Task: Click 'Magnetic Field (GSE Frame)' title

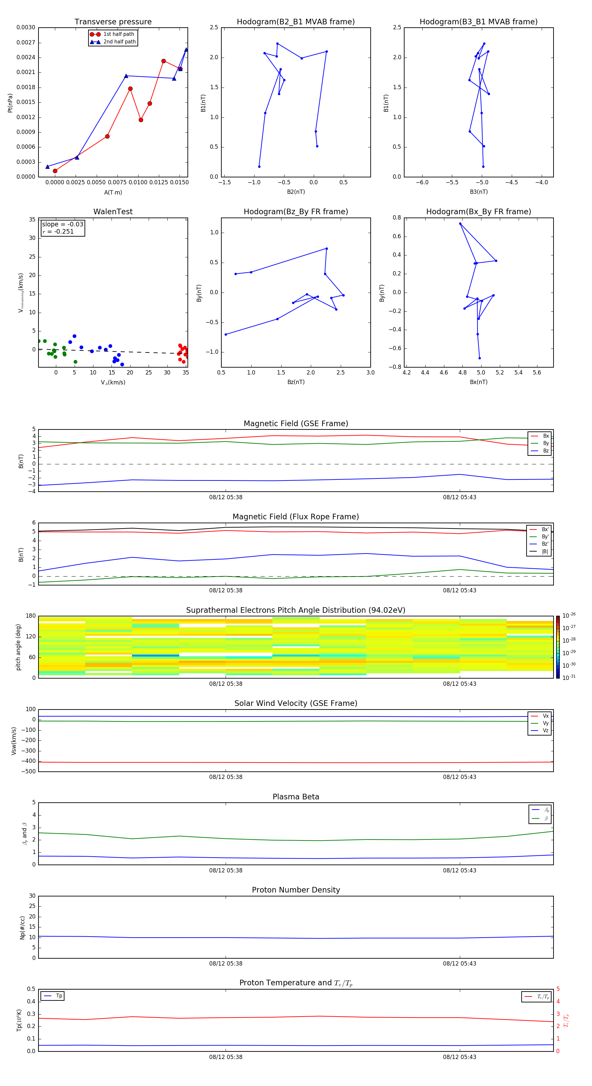Action: click(x=296, y=424)
